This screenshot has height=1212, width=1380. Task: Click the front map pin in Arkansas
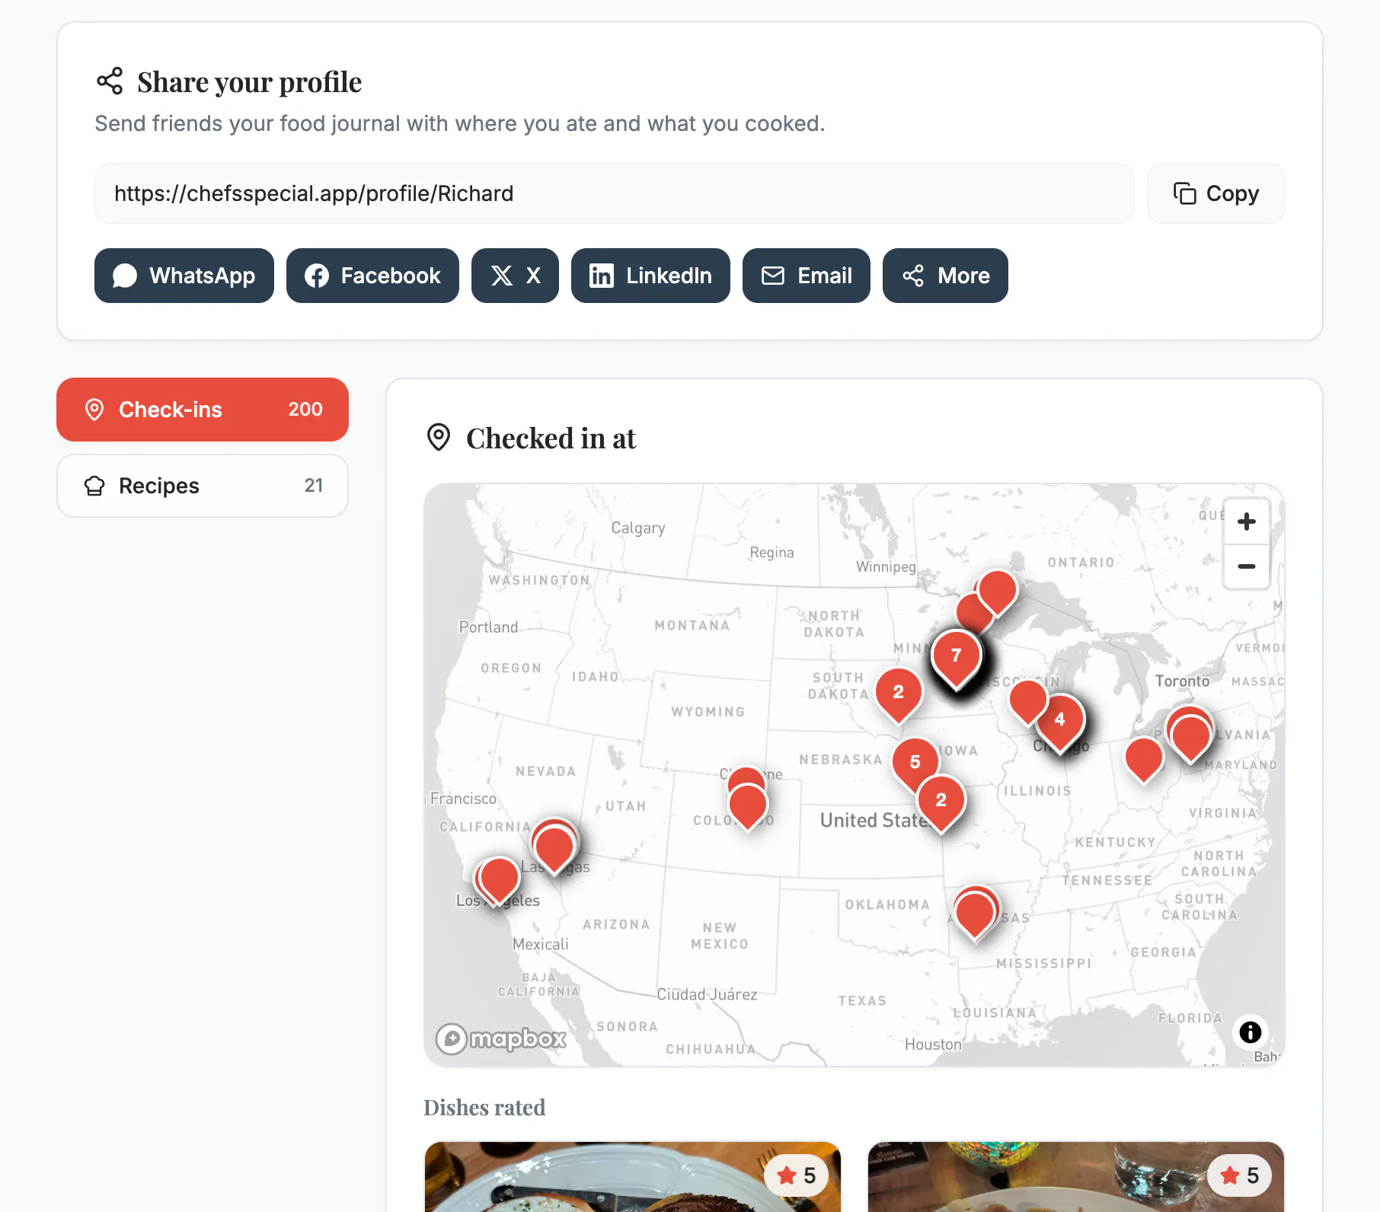point(975,914)
